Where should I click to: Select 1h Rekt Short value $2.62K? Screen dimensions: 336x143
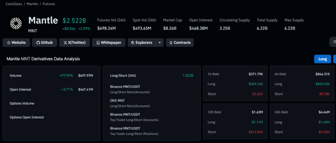(258, 94)
